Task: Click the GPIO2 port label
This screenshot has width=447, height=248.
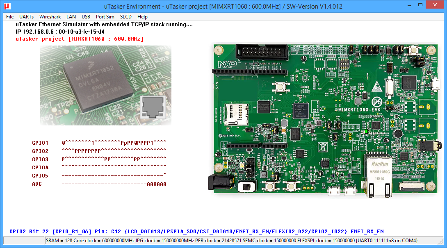Action: 40,151
